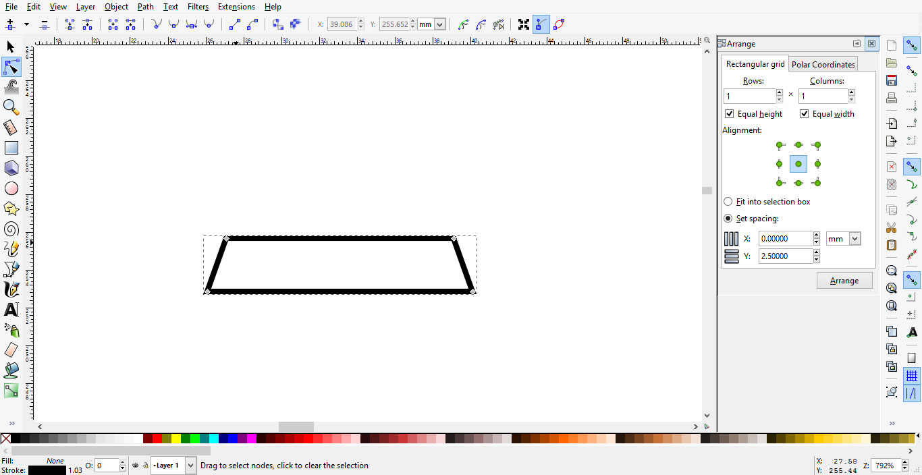Click the black Stroke color indicator
The image size is (922, 475).
(x=47, y=470)
